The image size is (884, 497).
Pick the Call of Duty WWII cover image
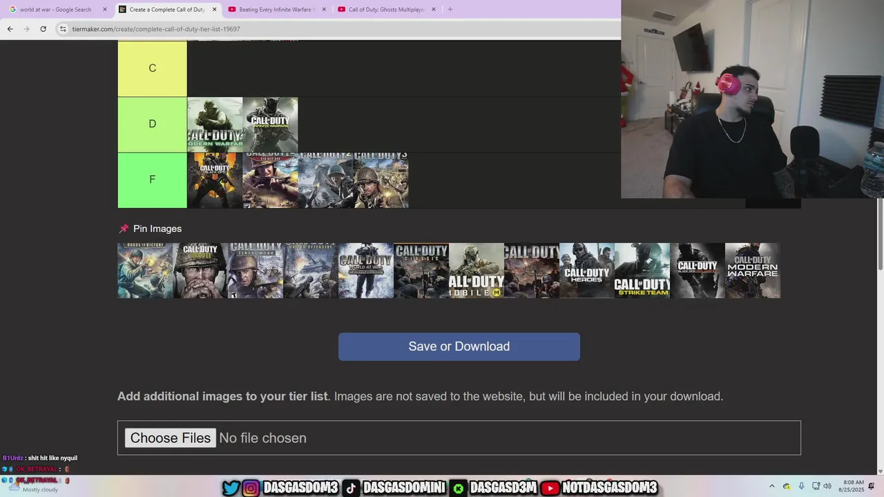(x=200, y=271)
